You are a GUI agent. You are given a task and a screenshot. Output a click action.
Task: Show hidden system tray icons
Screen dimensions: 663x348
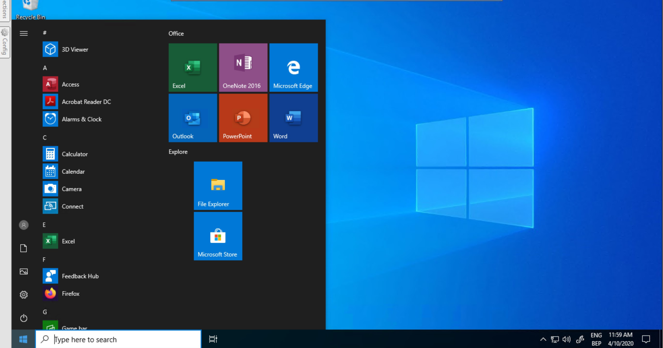[x=543, y=339]
